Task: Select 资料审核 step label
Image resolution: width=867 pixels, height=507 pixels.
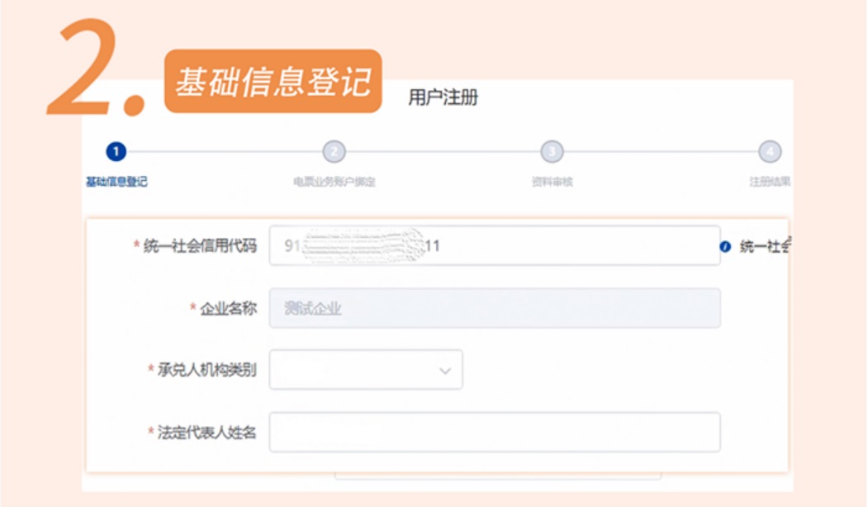Action: click(x=552, y=182)
